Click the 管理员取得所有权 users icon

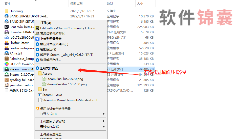[37, 34]
